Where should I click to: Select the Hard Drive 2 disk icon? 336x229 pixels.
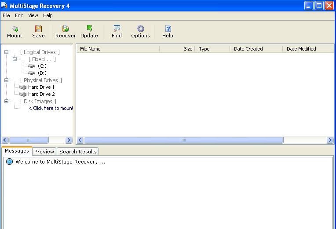[23, 94]
